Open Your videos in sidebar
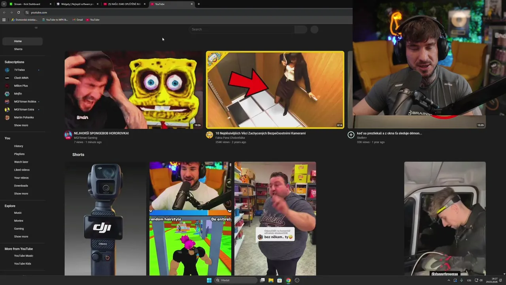The width and height of the screenshot is (506, 285). [22, 178]
